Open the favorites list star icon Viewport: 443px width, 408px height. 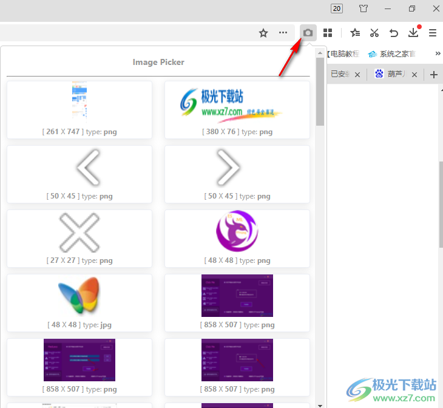point(355,33)
